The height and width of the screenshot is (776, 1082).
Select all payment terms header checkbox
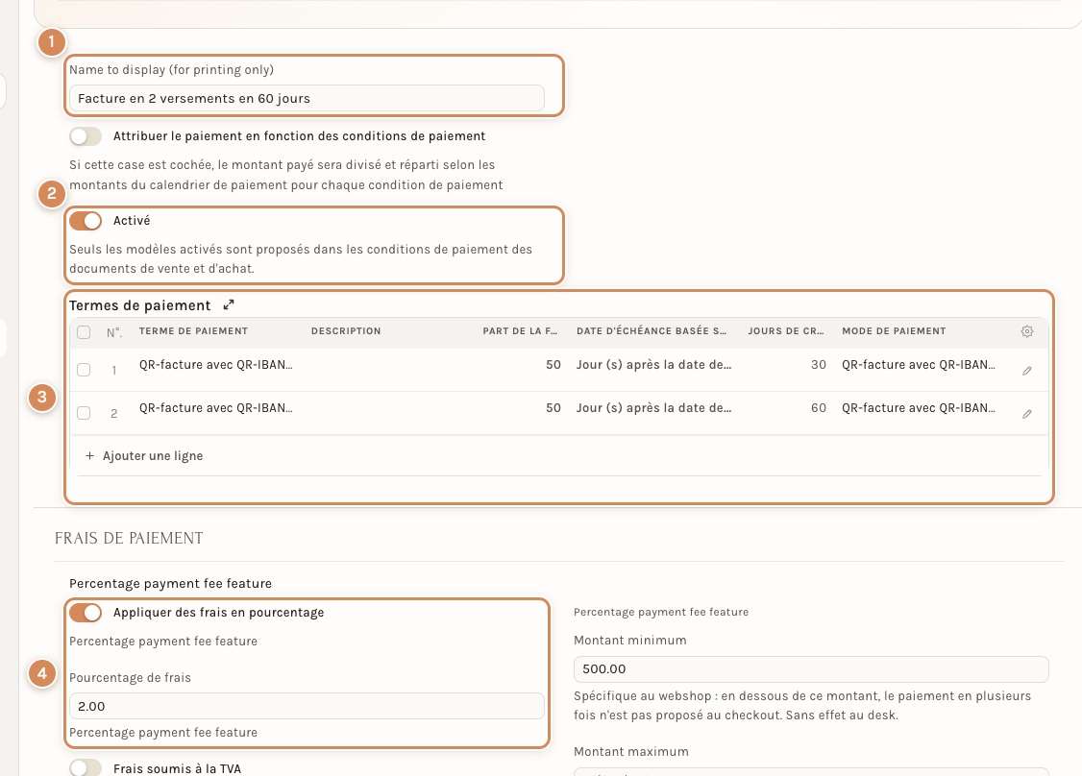[x=84, y=331]
